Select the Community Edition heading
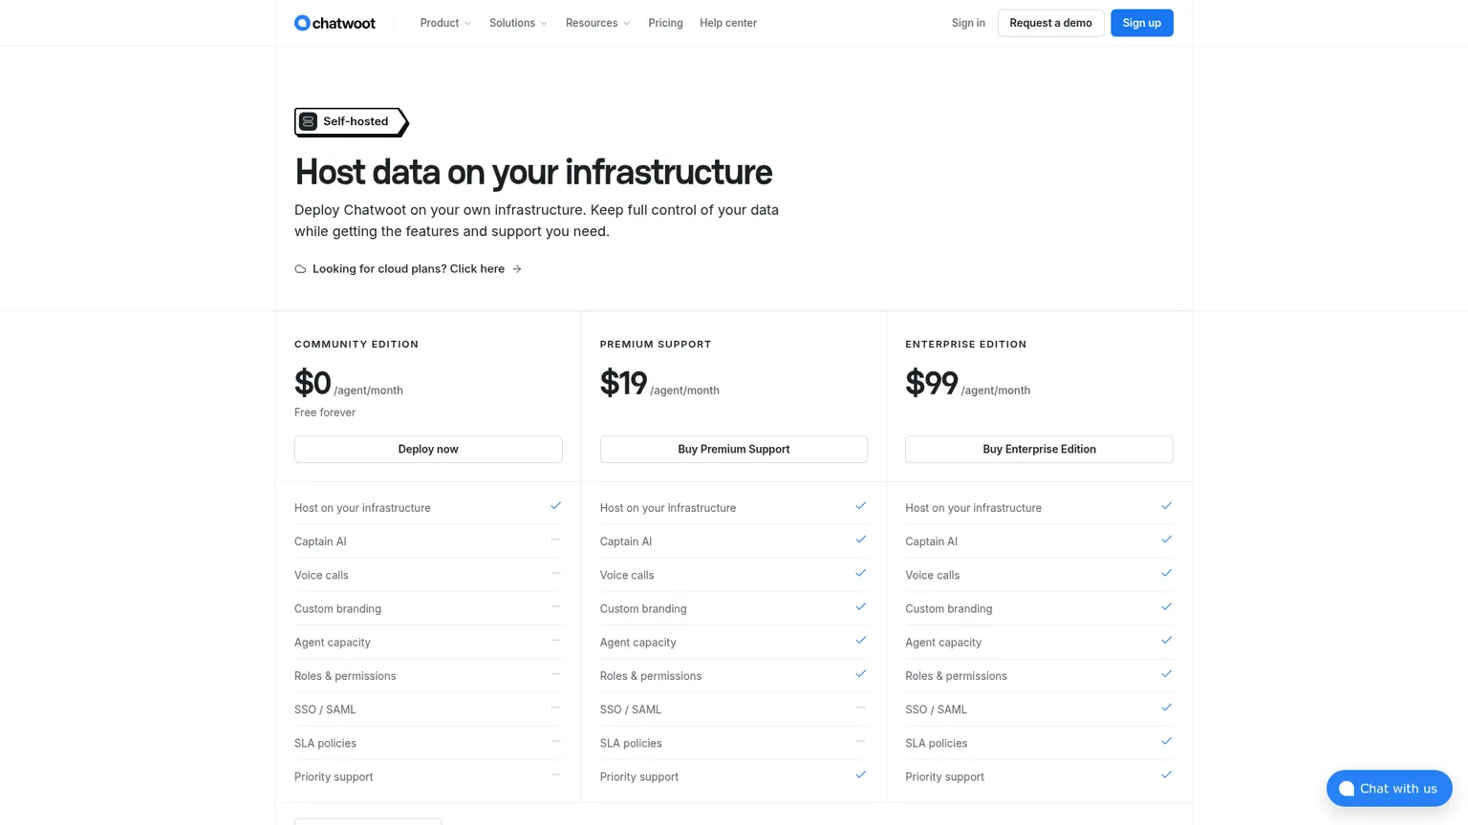 pyautogui.click(x=356, y=344)
